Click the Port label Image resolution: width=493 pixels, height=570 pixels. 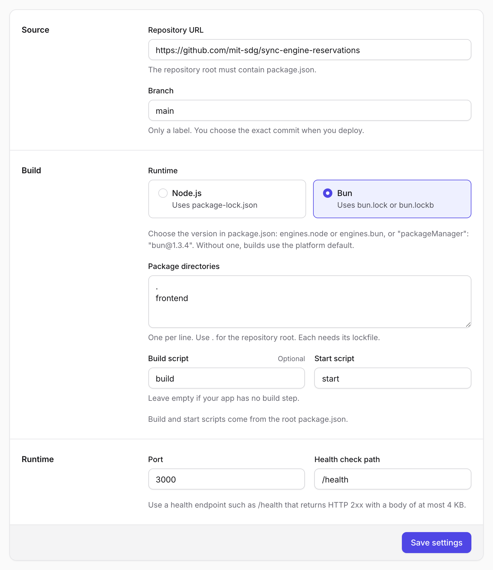tap(155, 459)
